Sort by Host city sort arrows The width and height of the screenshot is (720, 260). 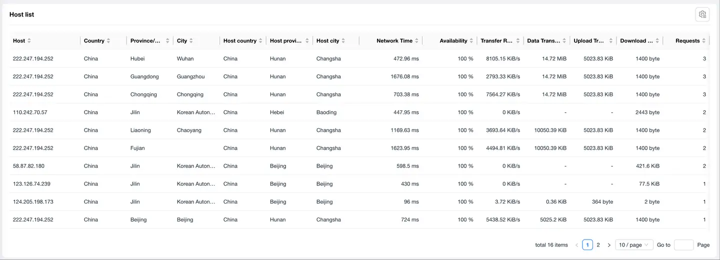[x=343, y=41]
